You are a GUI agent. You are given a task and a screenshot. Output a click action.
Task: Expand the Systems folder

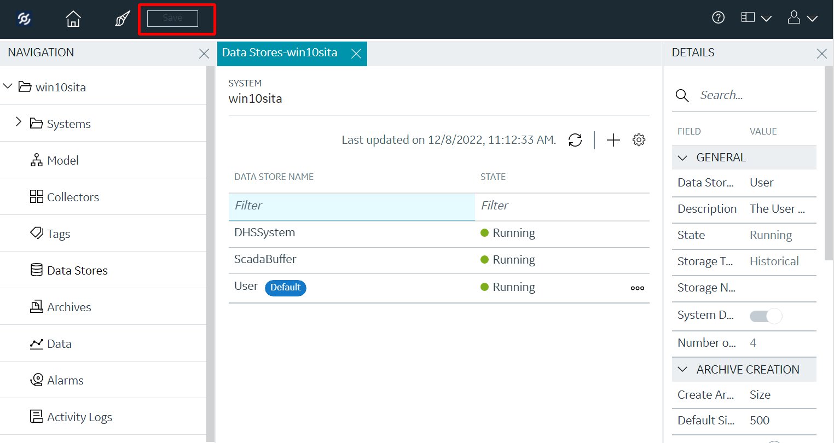coord(19,121)
